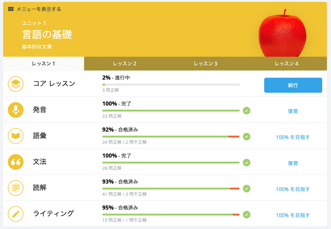
Task: Click the completion checkmark beside 文法
Action: click(x=246, y=163)
